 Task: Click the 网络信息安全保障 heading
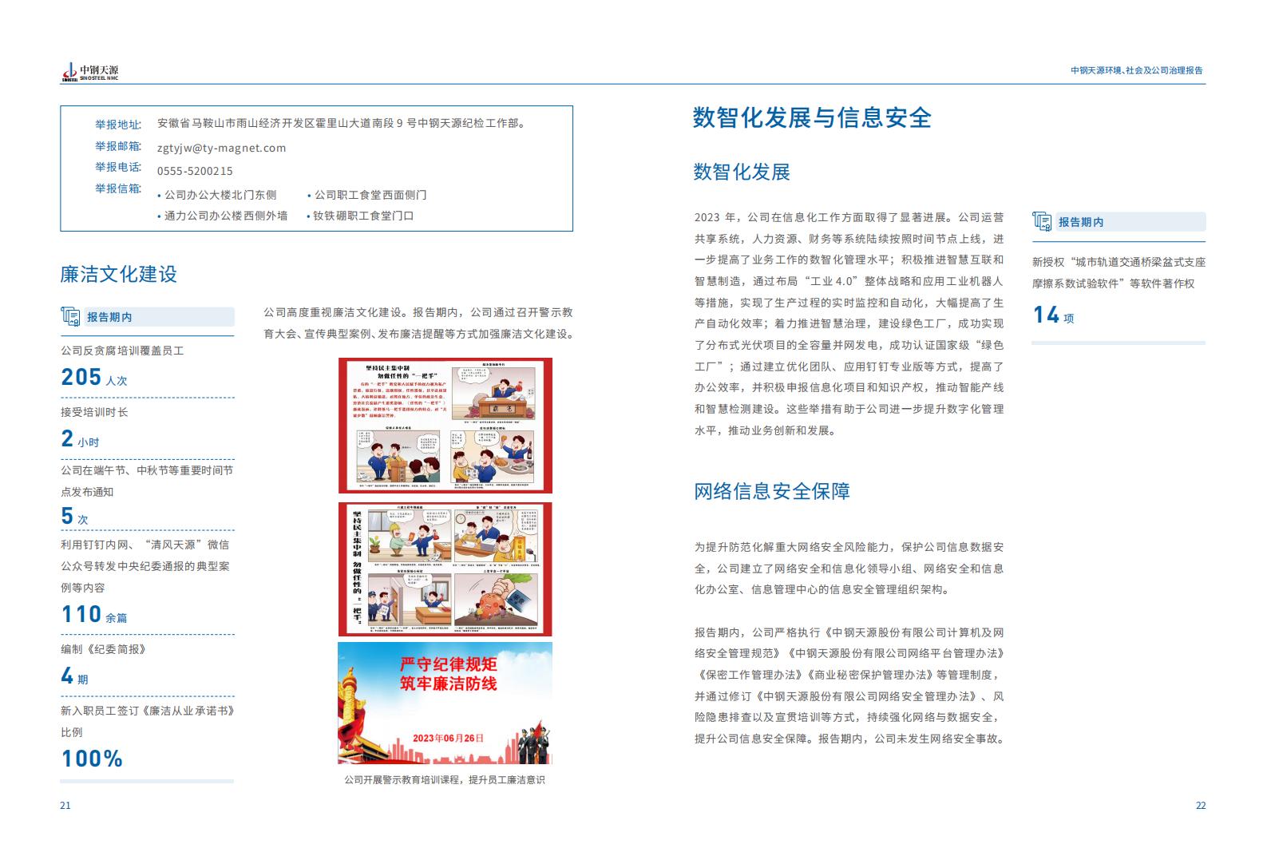[771, 491]
